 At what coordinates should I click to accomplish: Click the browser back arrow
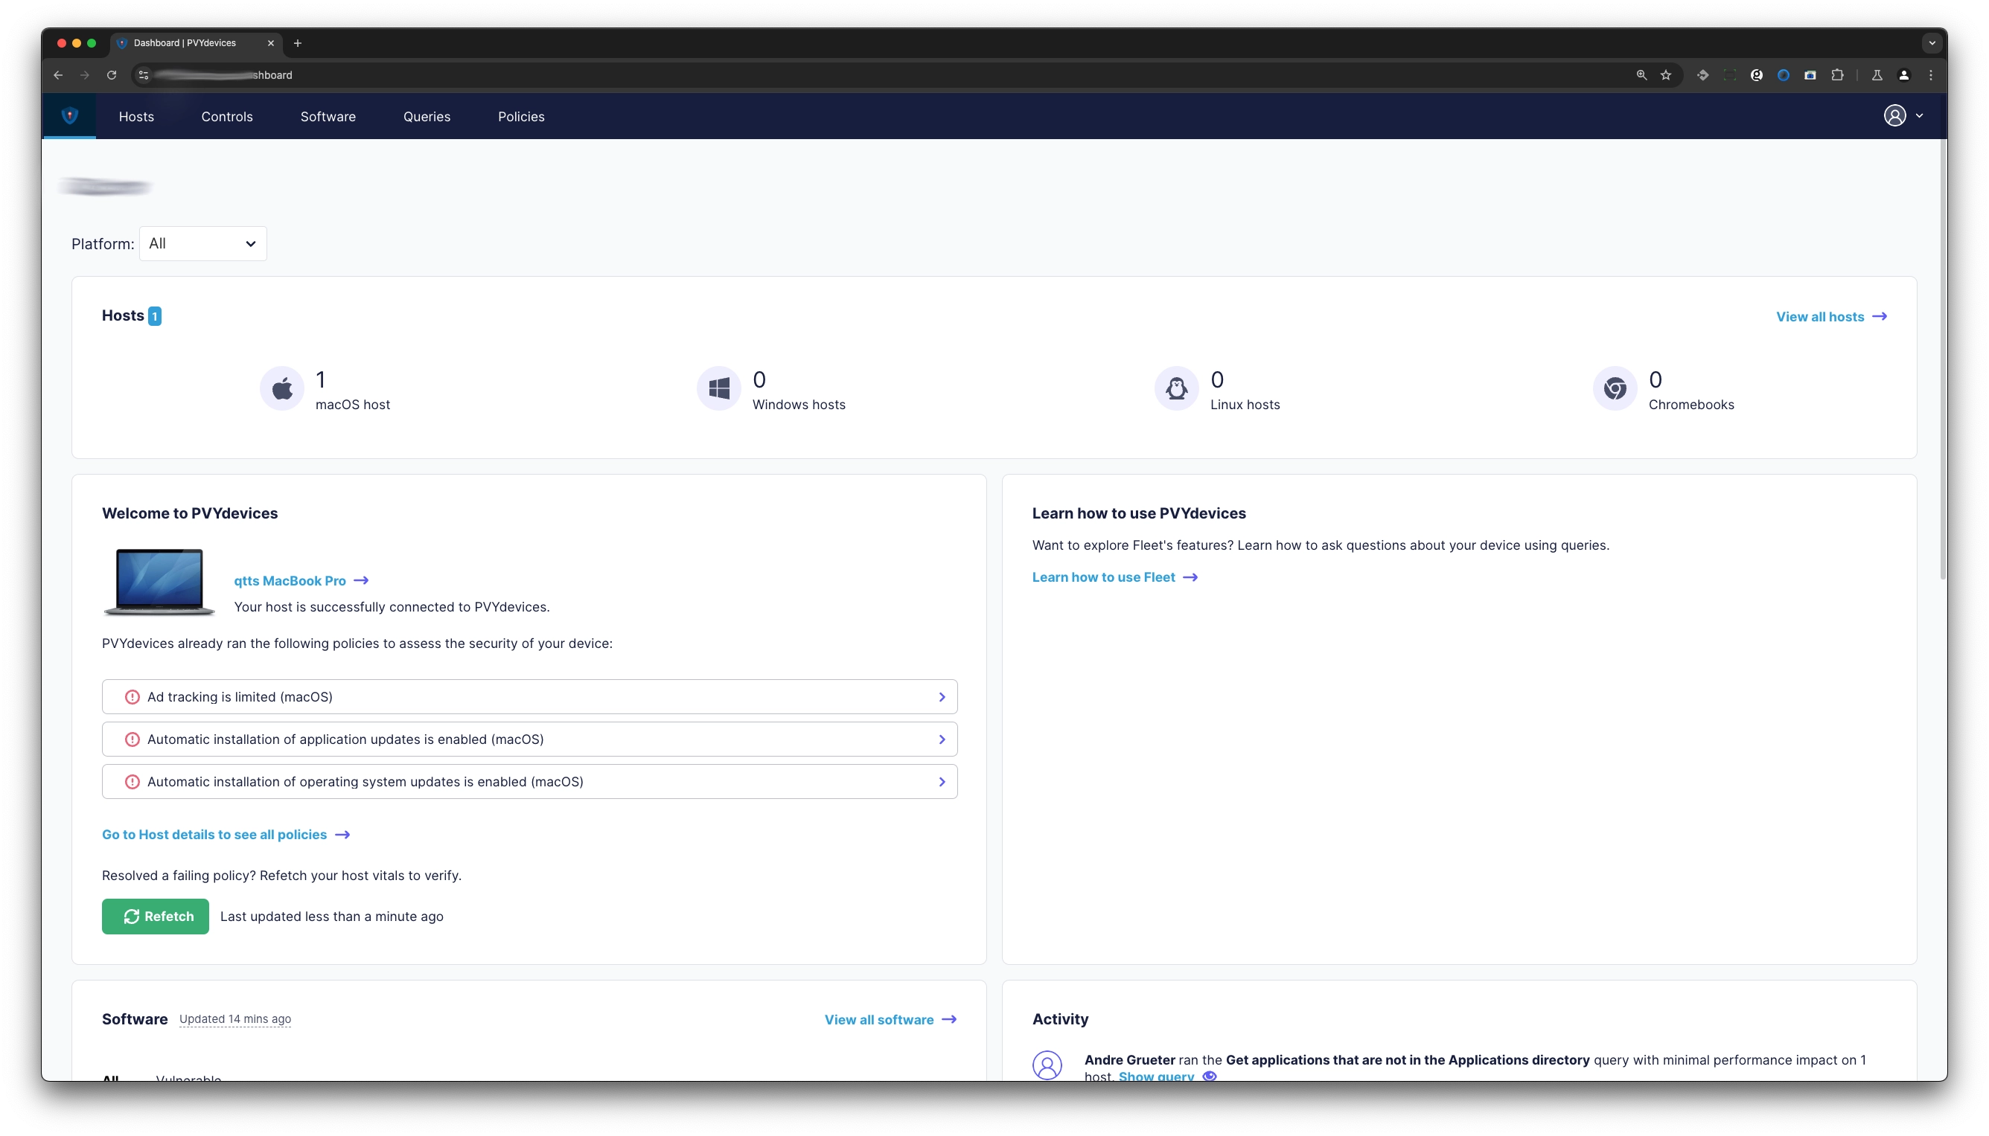[x=58, y=75]
